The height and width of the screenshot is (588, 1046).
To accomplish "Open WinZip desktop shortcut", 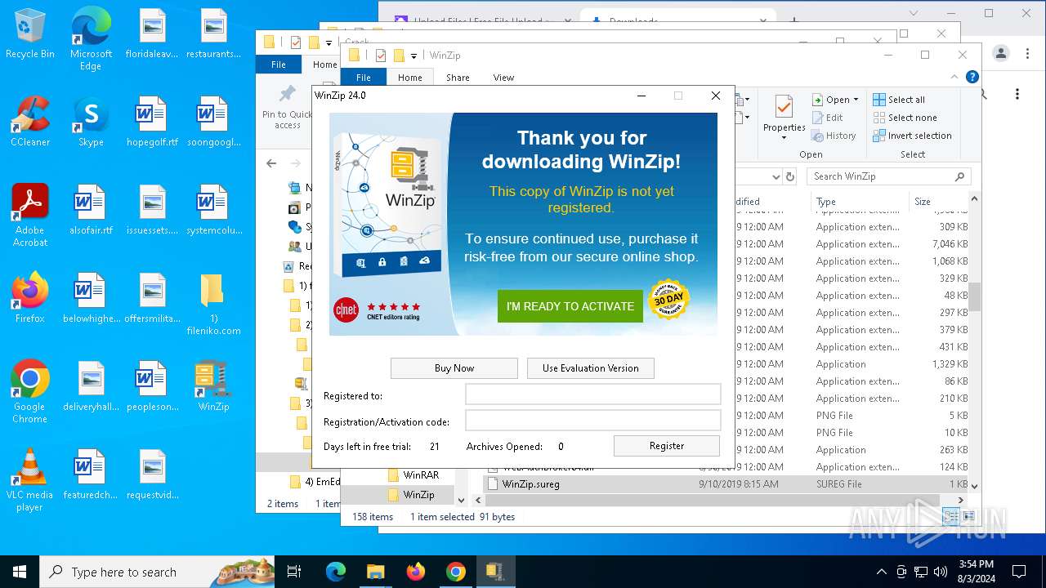I will pos(213,386).
